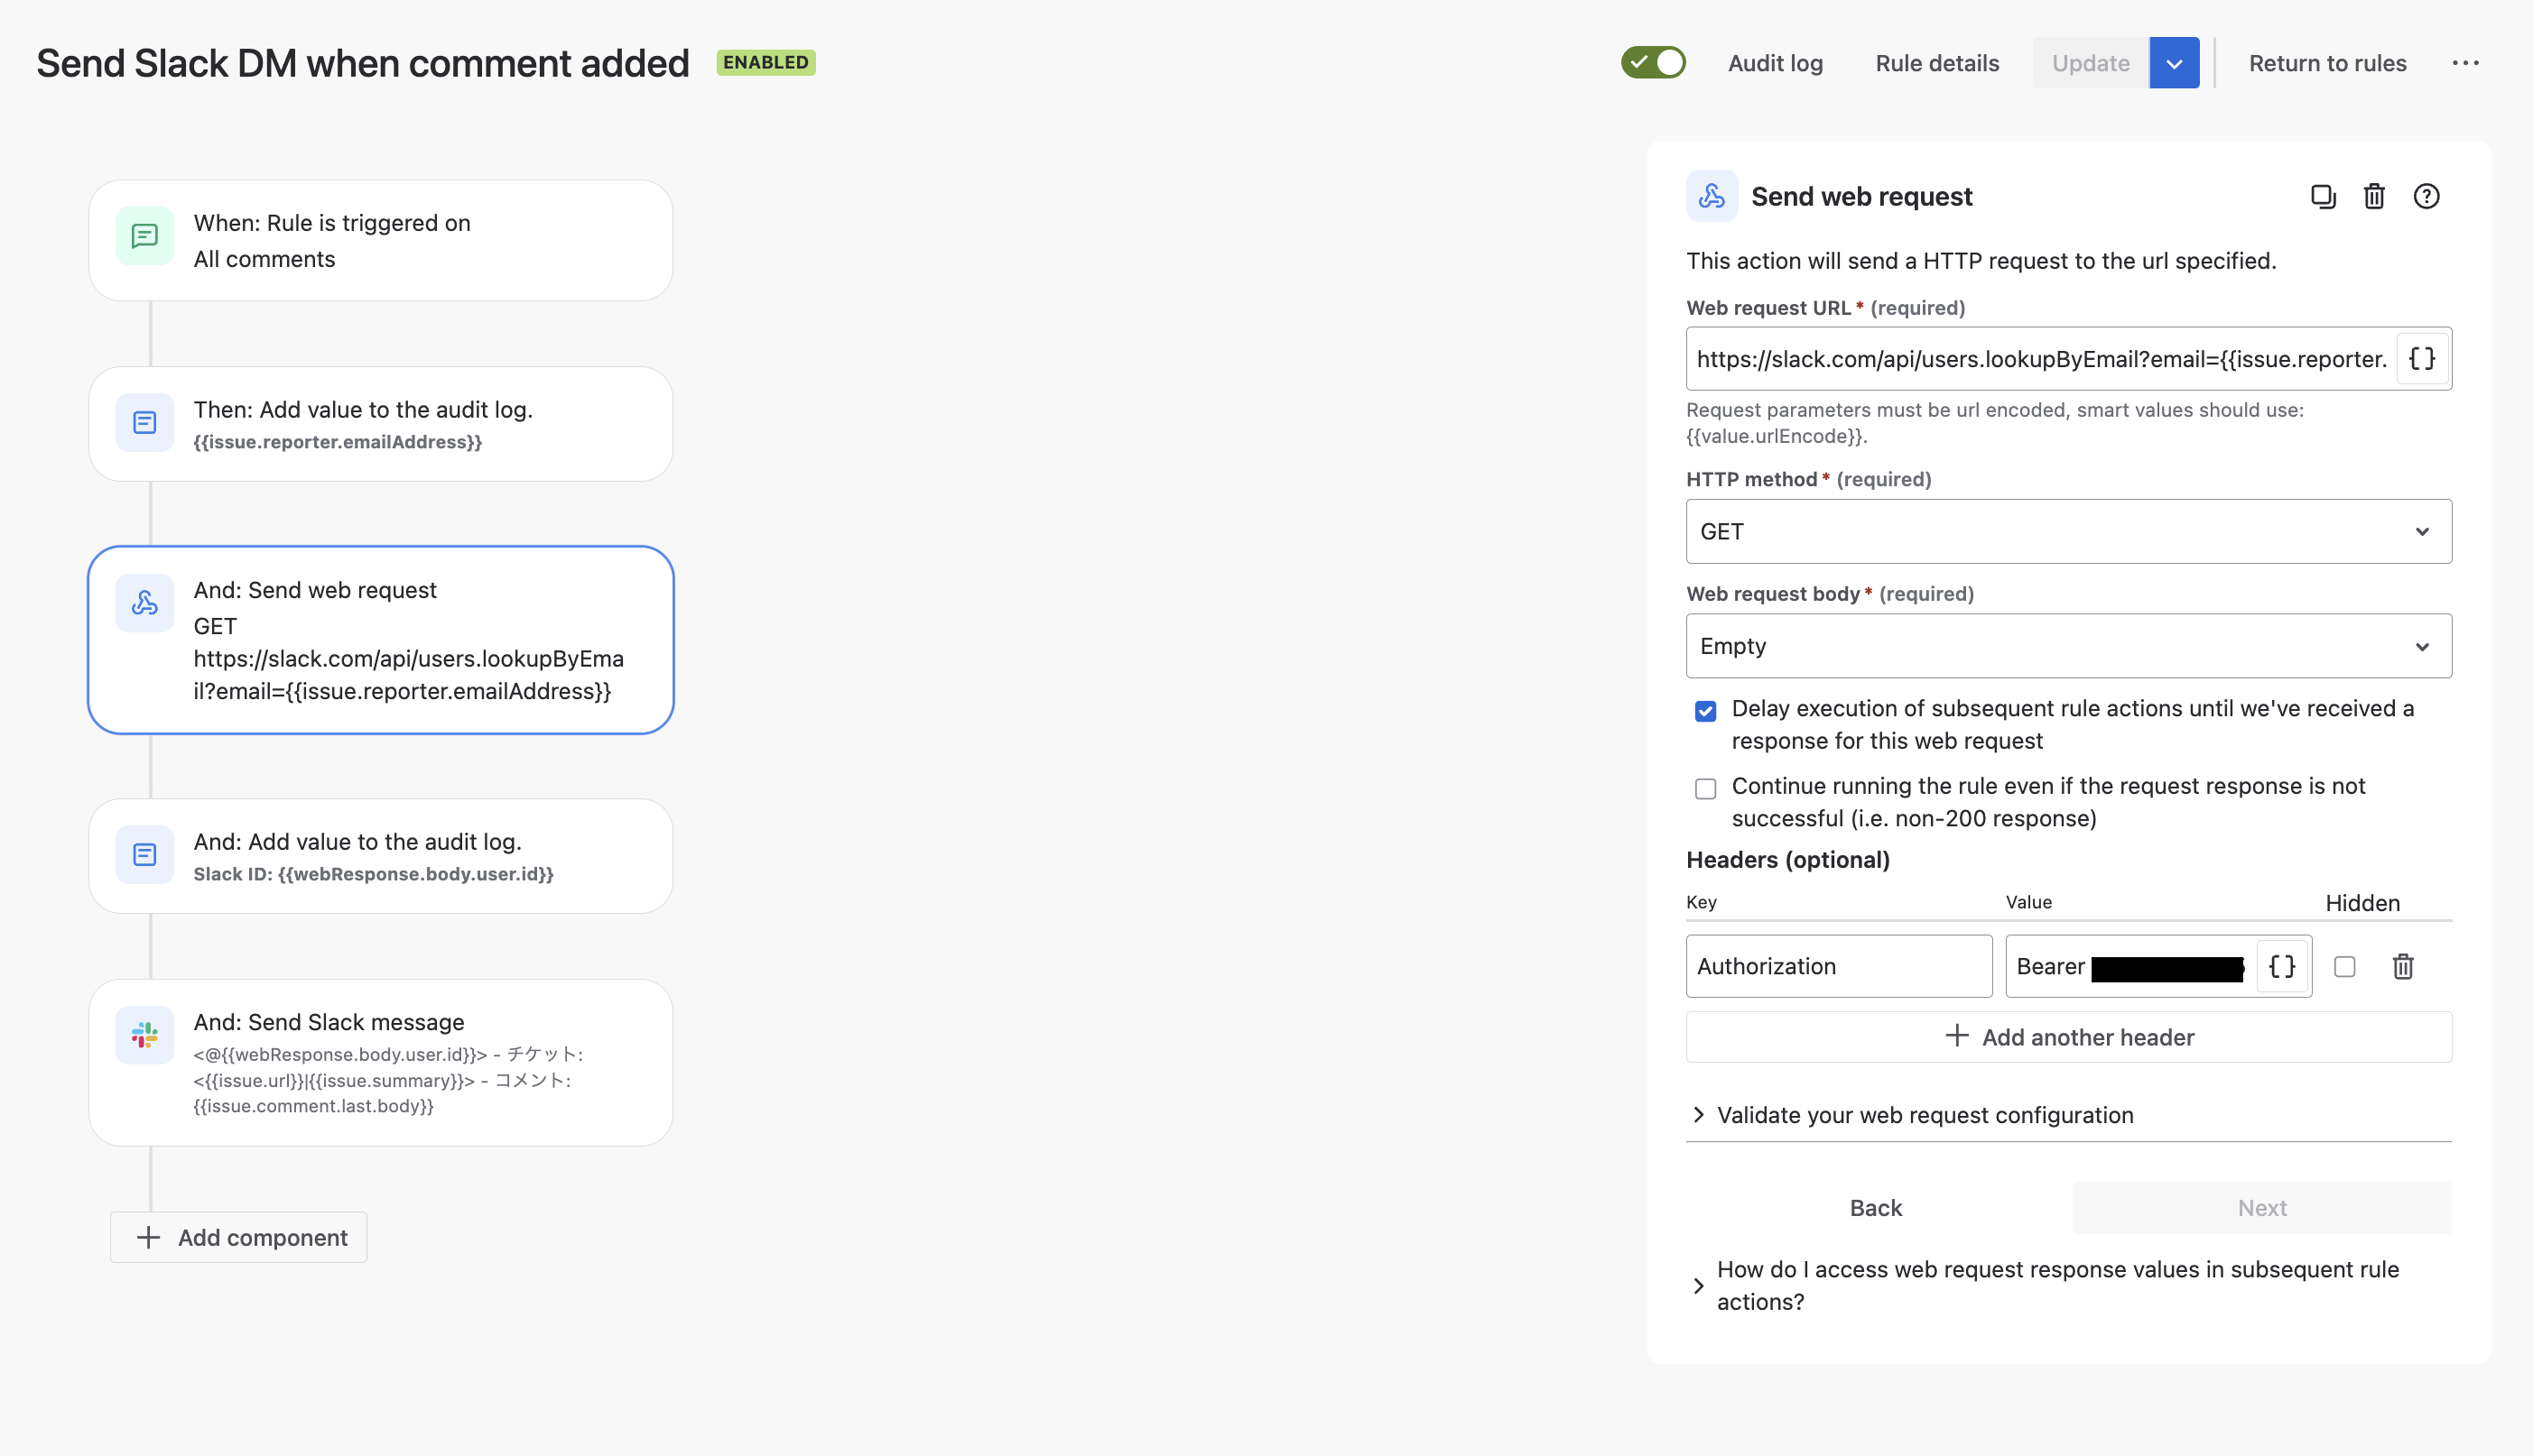The height and width of the screenshot is (1456, 2533).
Task: Select the Add component option below the rule chain
Action: (x=238, y=1237)
